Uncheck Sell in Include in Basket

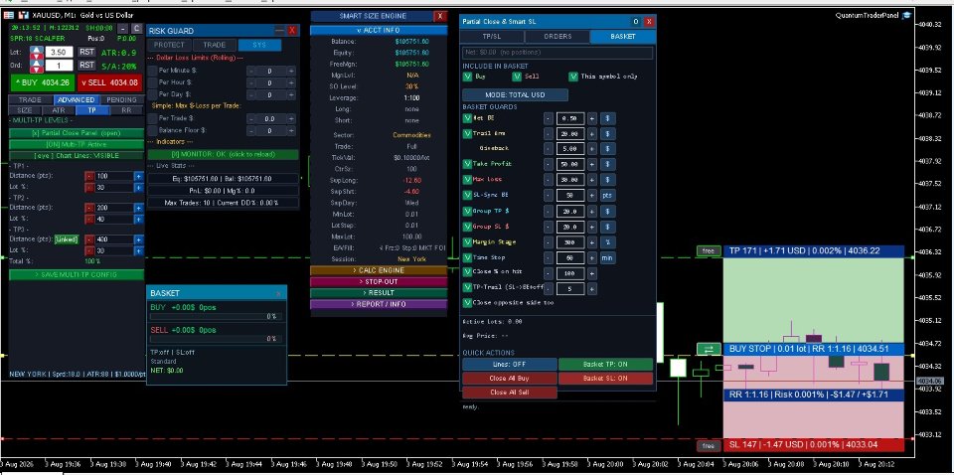coord(517,77)
